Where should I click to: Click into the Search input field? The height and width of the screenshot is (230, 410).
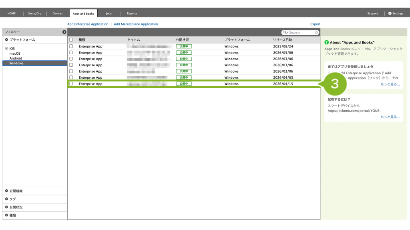point(301,33)
